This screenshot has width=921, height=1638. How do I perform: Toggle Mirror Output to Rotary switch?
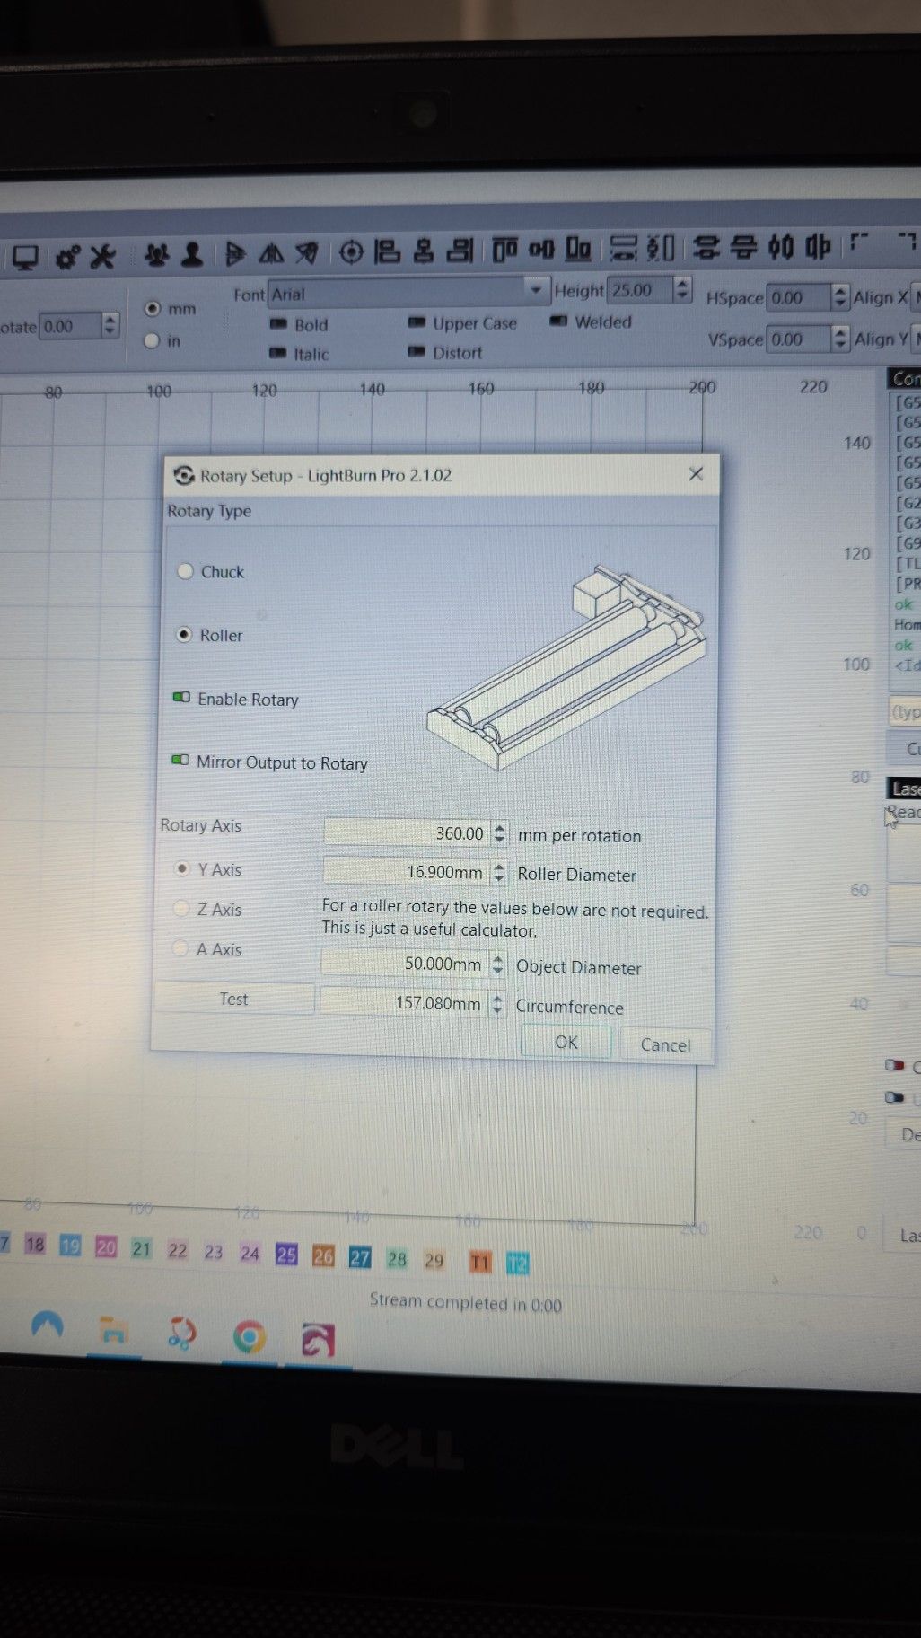pos(180,761)
